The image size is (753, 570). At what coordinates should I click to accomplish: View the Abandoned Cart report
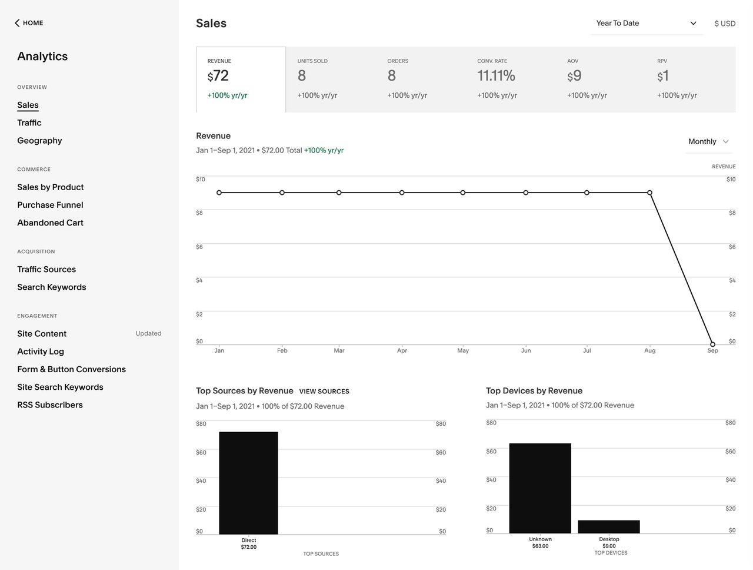(50, 223)
